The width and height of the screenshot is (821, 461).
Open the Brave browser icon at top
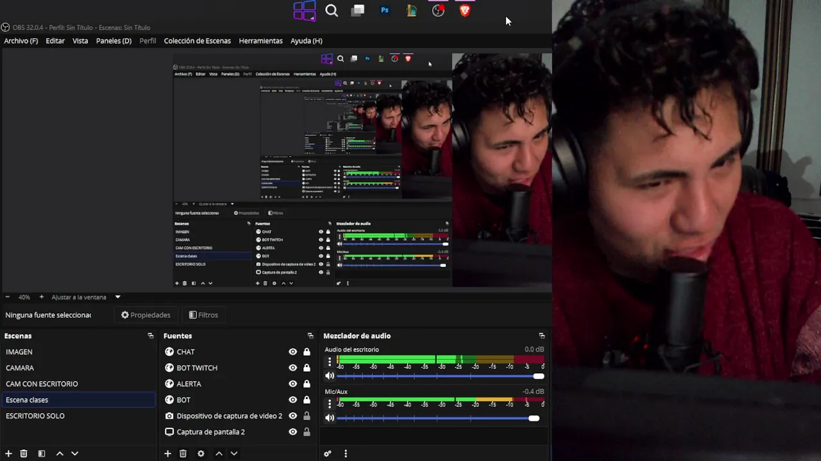click(x=465, y=10)
